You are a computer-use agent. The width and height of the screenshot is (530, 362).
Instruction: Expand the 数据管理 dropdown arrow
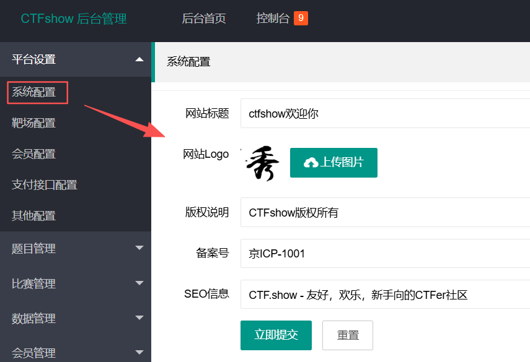[139, 319]
